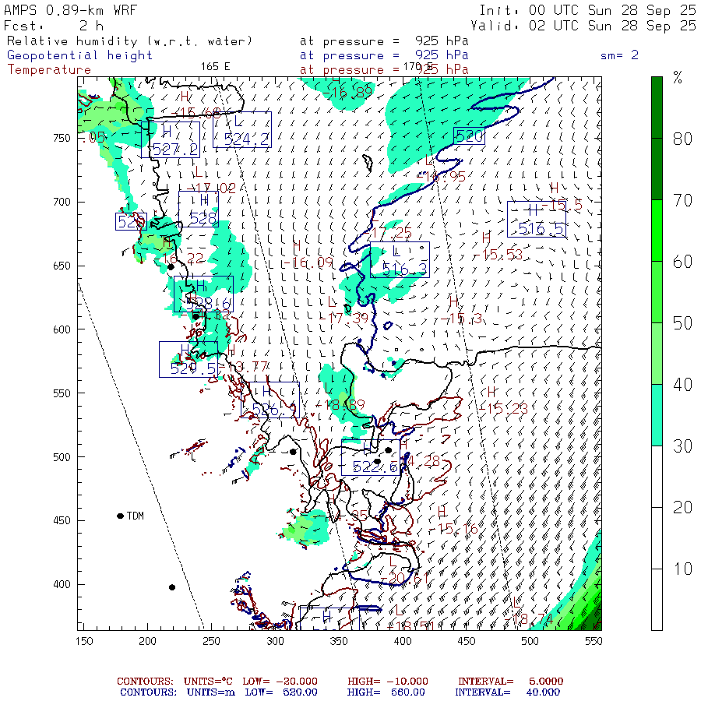Screen dimensions: 701x701
Task: Select the red Temperature legend text
Action: pyautogui.click(x=49, y=69)
